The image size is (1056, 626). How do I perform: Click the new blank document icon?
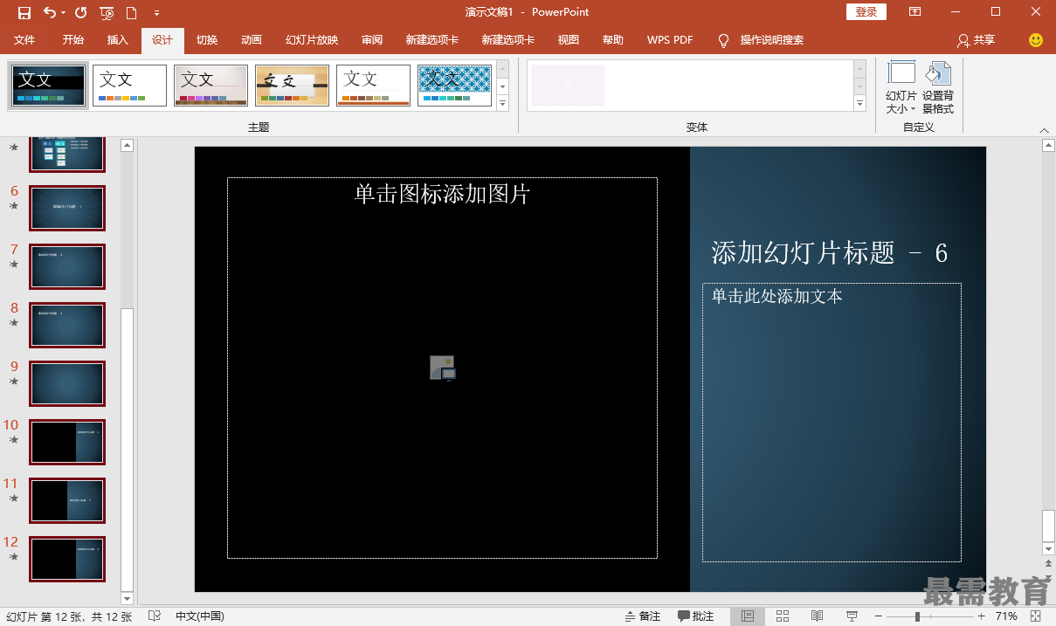pos(131,13)
